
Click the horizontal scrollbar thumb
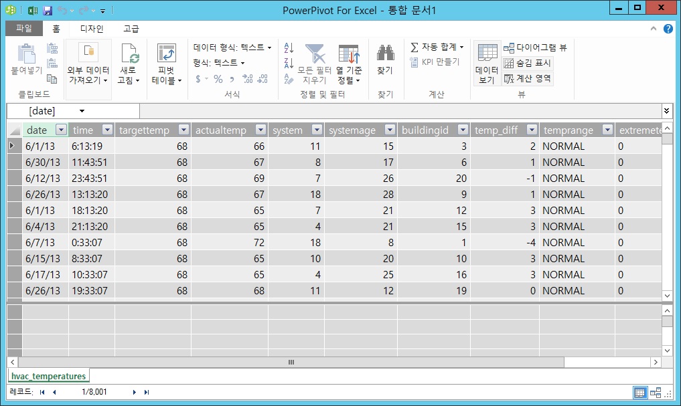tap(291, 363)
